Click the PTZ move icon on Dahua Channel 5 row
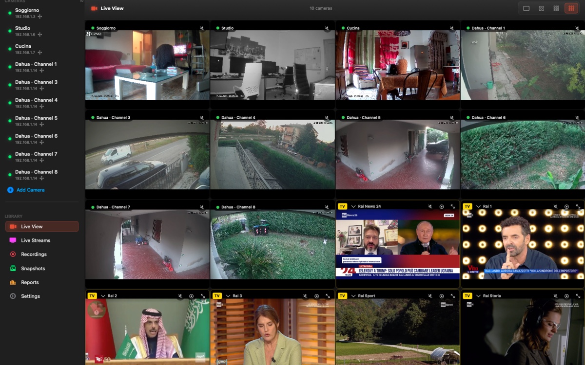Viewport: 585px width, 365px height. click(x=42, y=124)
